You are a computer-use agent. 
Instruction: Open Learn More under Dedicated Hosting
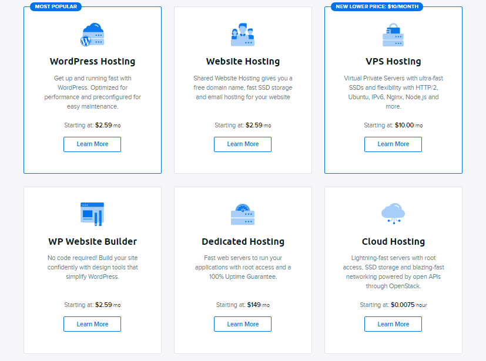click(x=243, y=324)
